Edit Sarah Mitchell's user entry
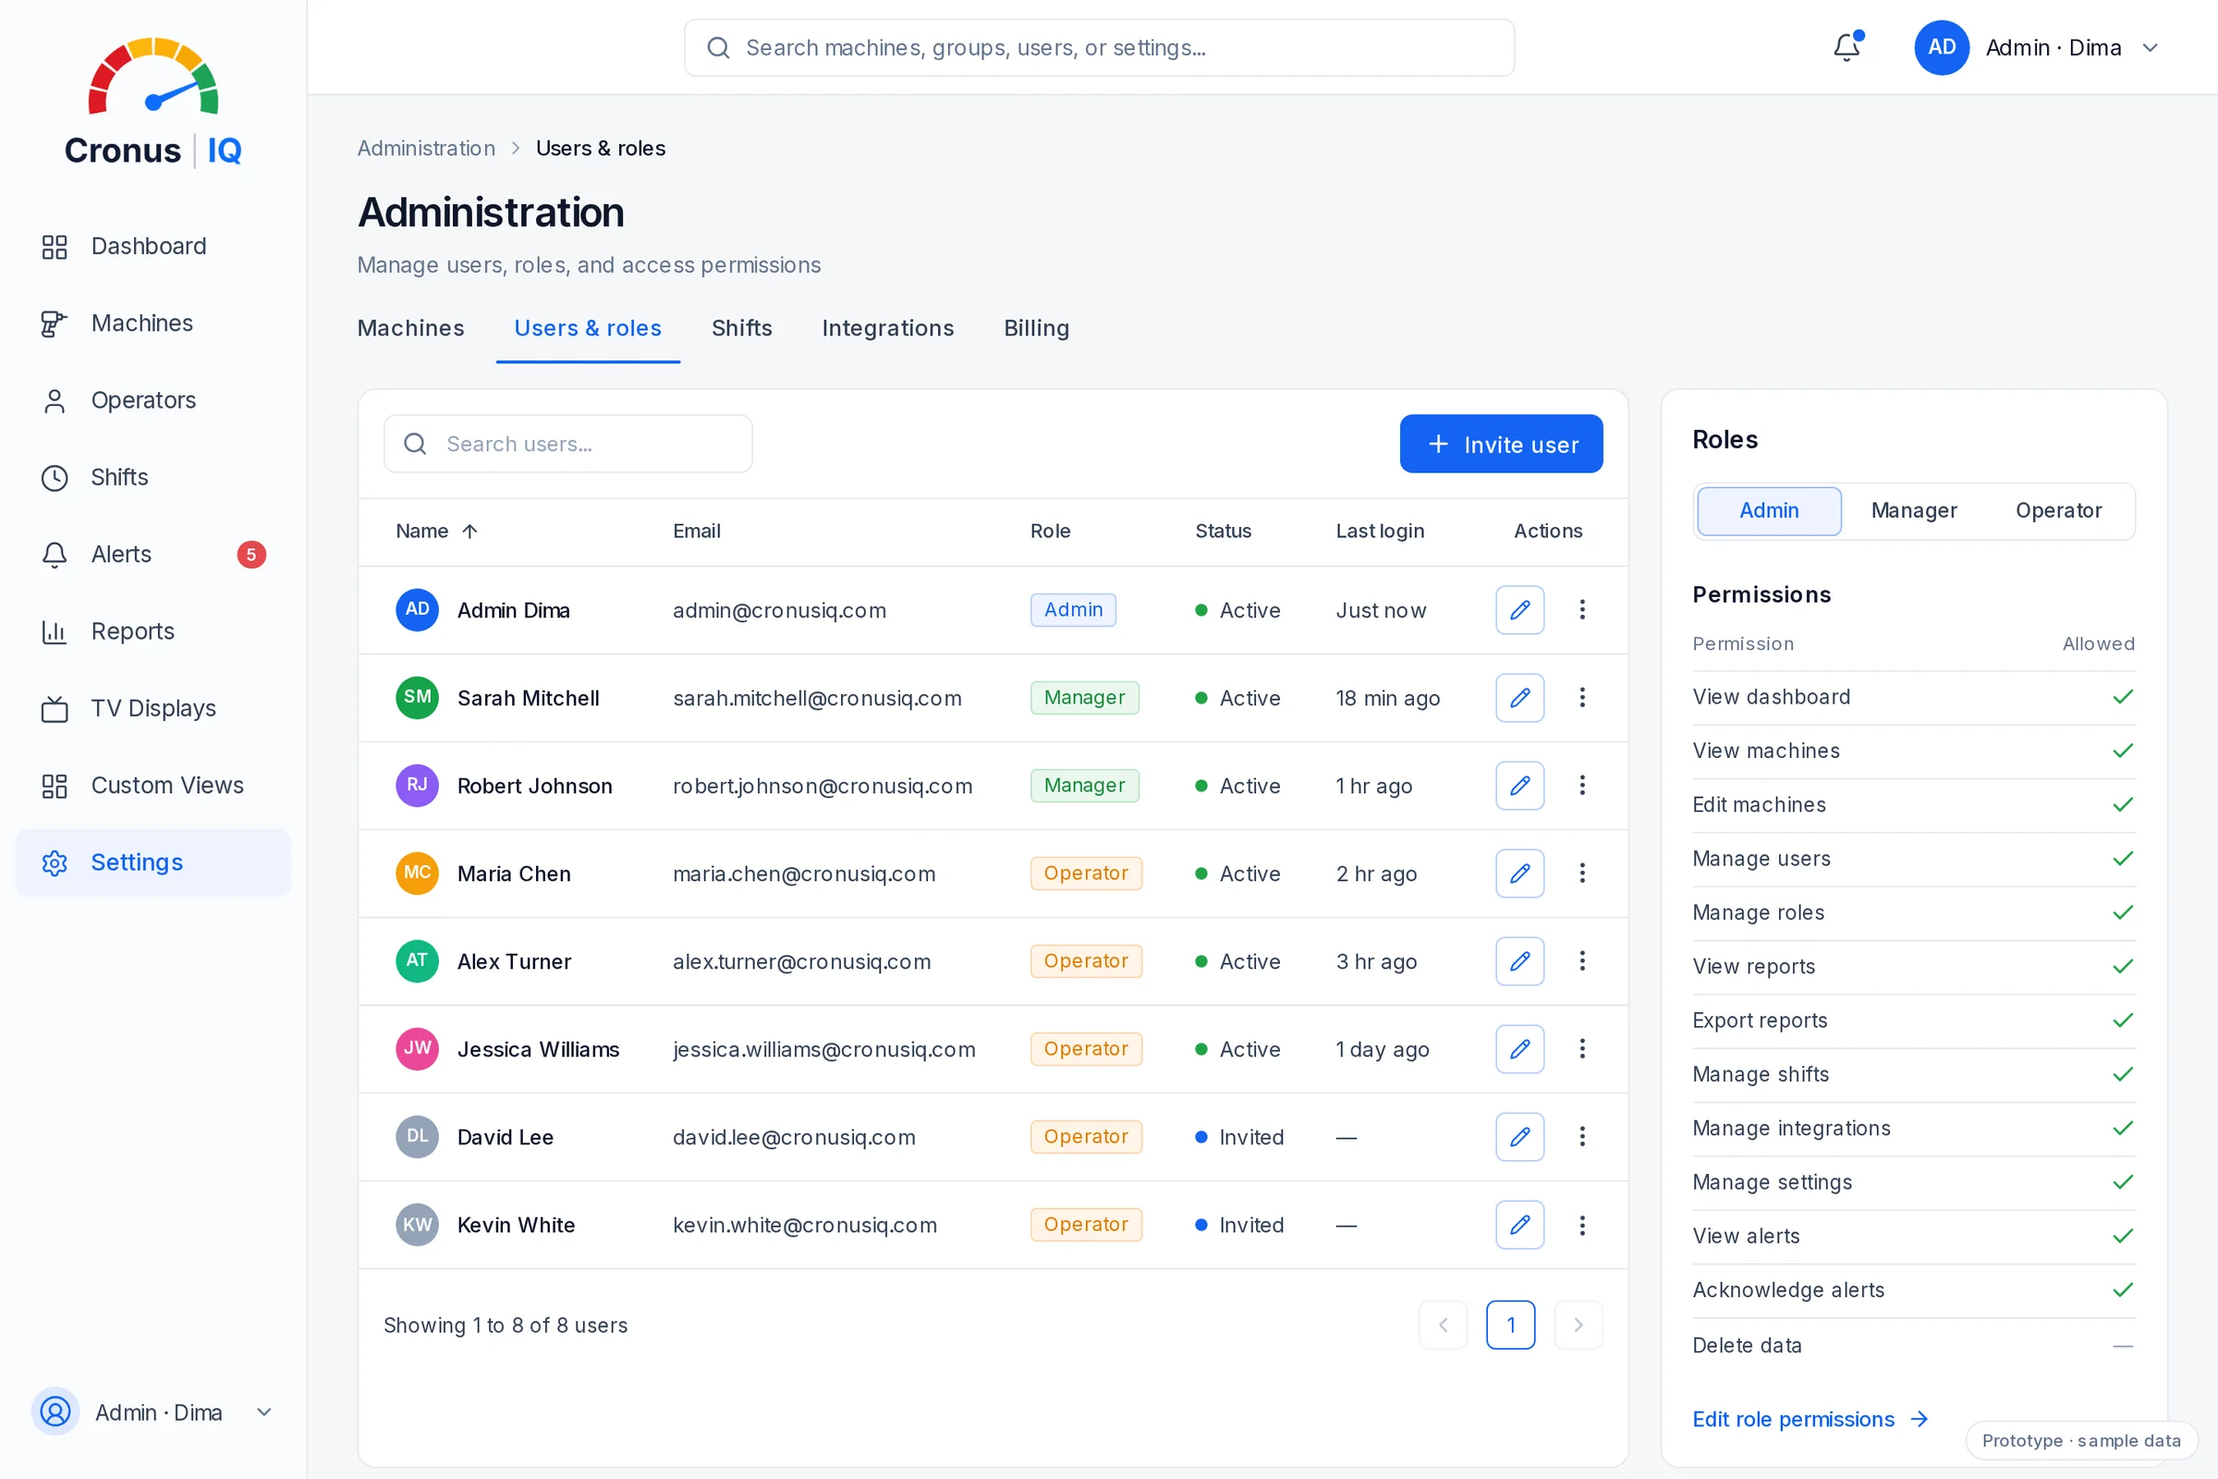Screen dimensions: 2218x1479 click(1519, 698)
